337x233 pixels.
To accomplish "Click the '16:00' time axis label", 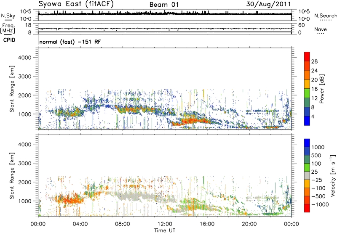I will 207,224.
